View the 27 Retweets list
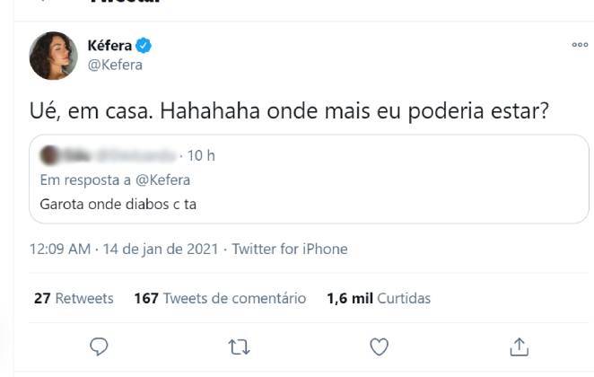The width and height of the screenshot is (594, 377). coord(74,298)
